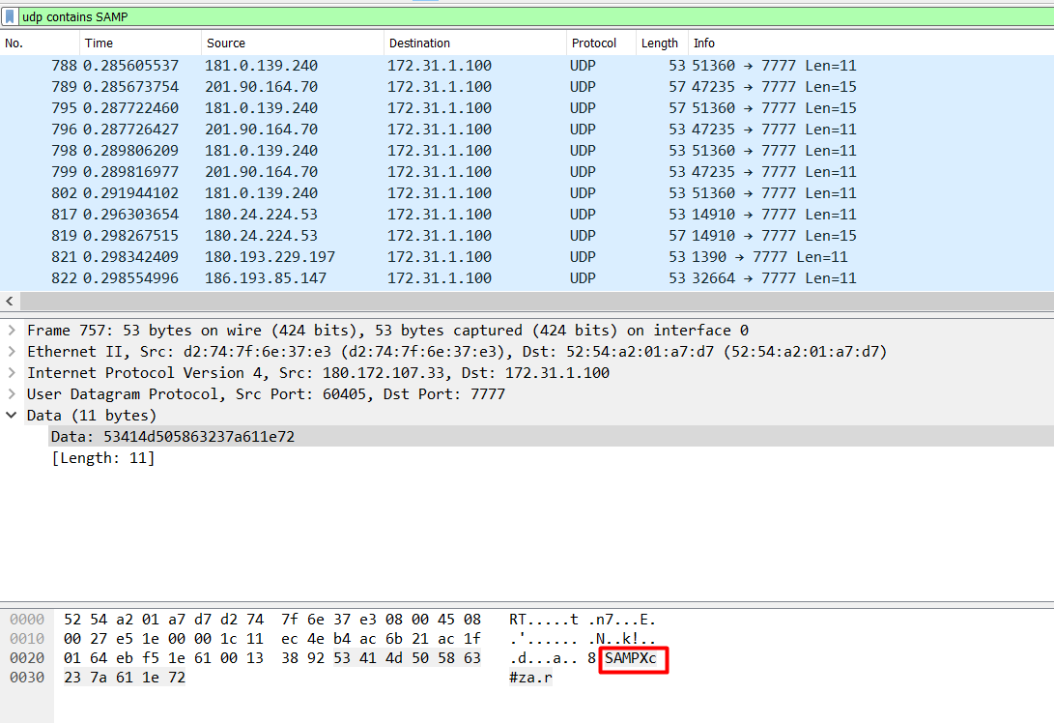Click the Info column header
The width and height of the screenshot is (1054, 723).
(x=871, y=43)
